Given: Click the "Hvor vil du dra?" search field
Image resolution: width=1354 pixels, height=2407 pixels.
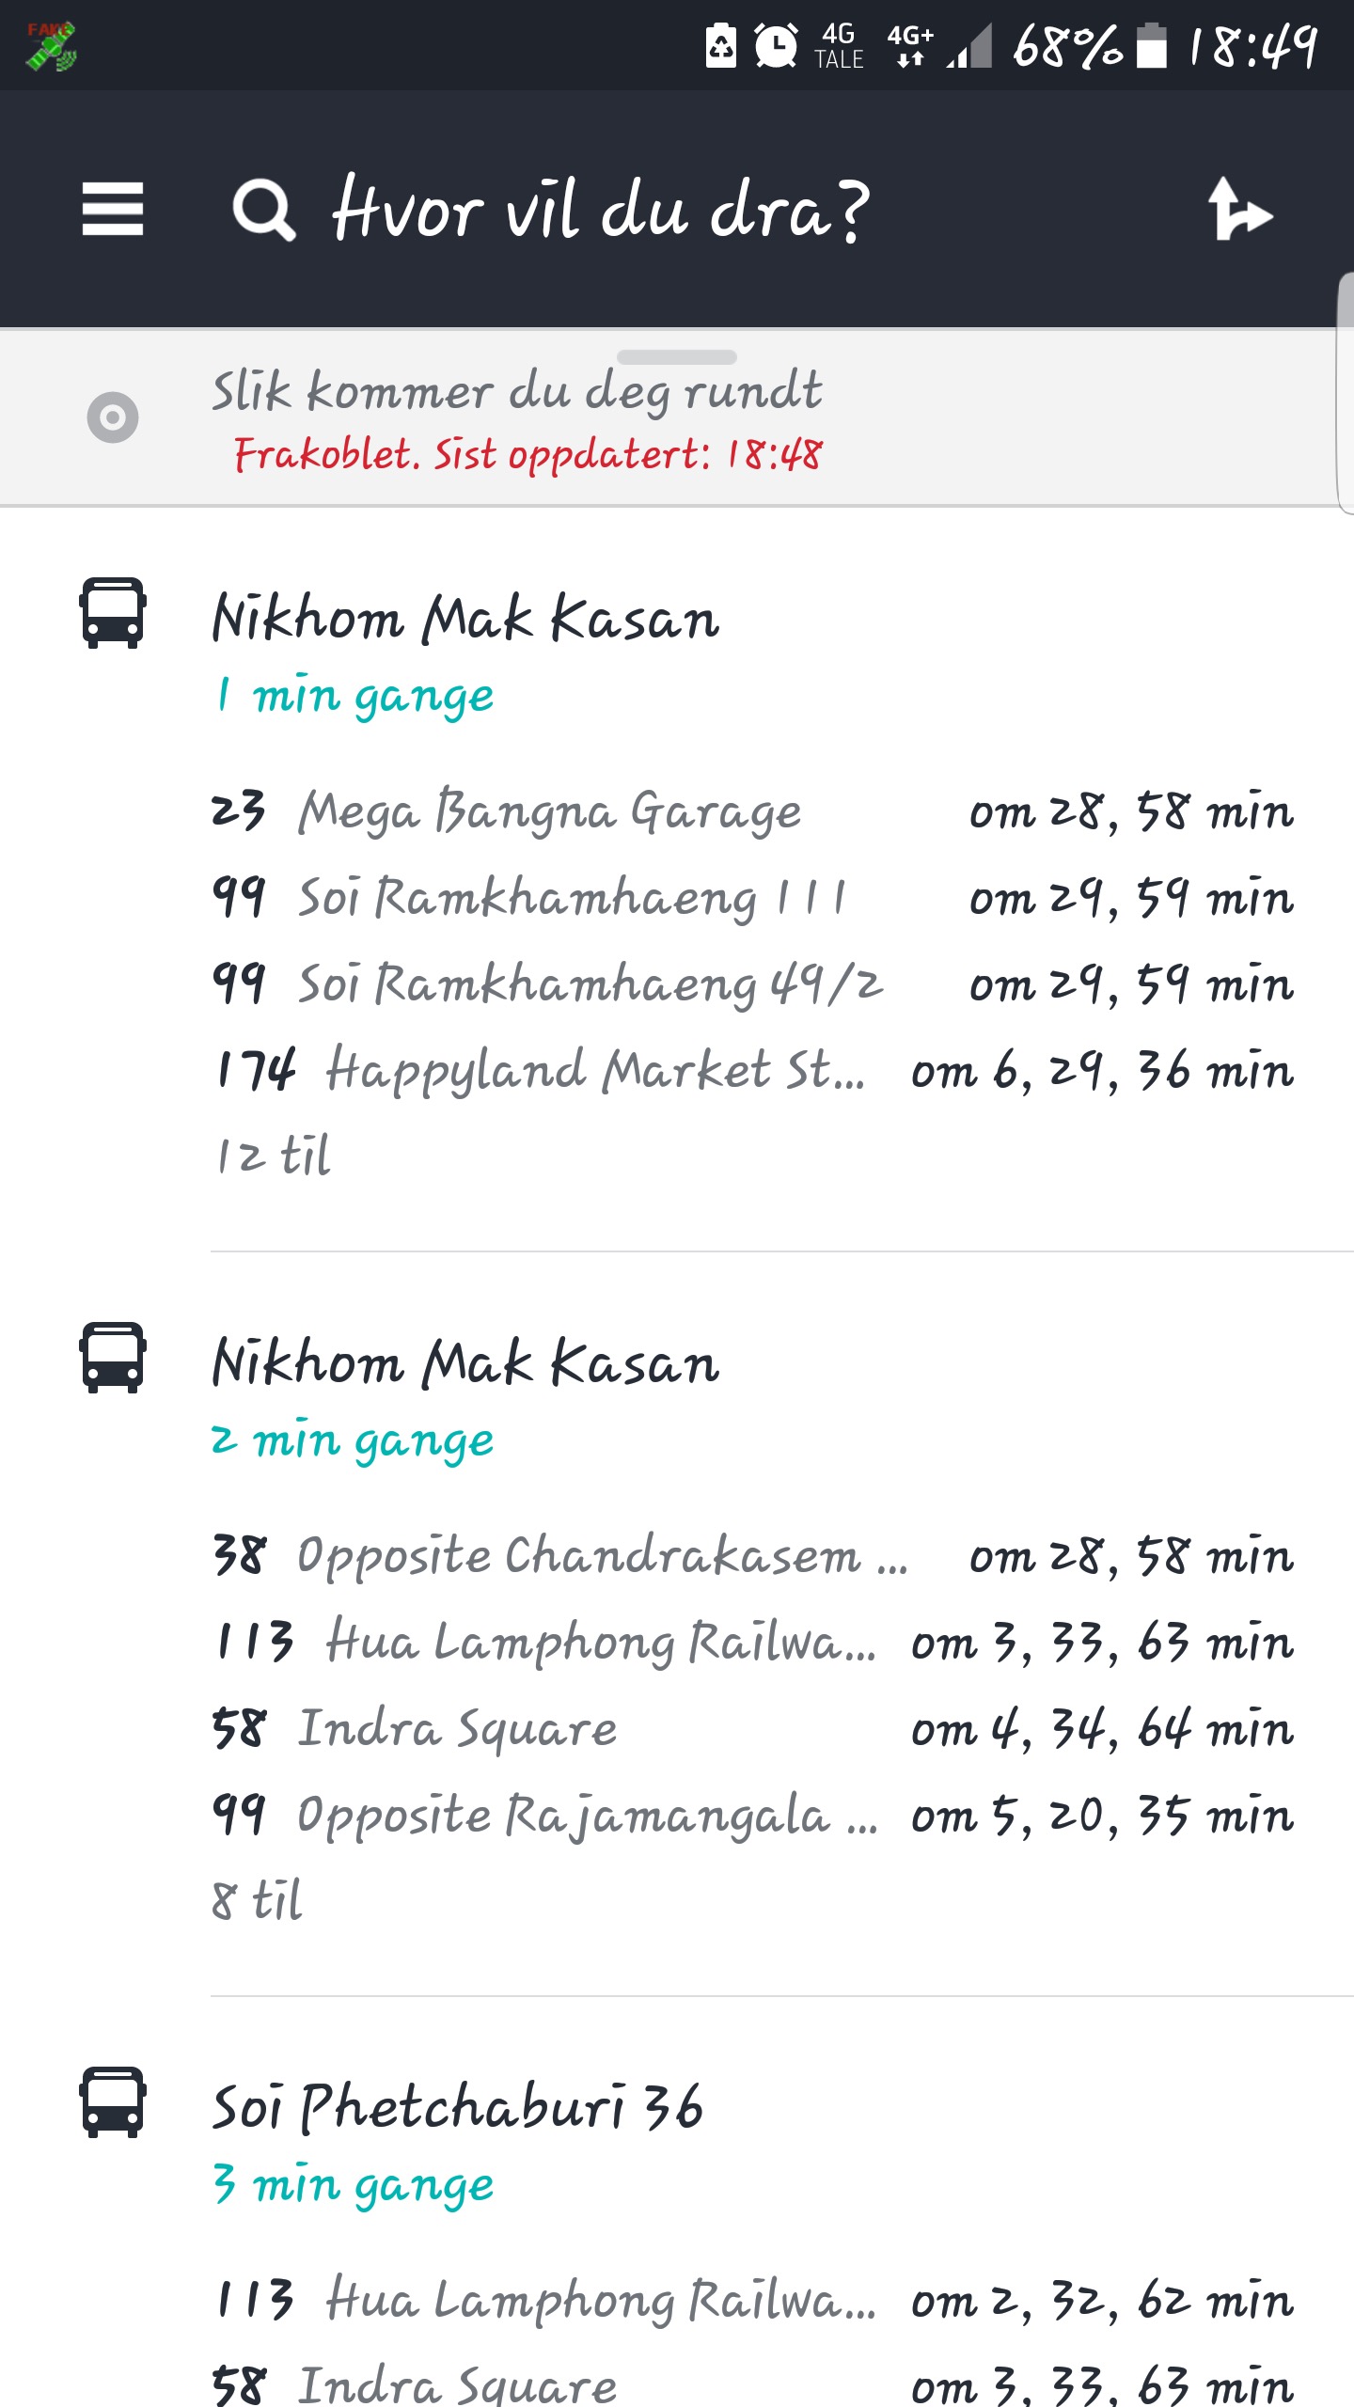Looking at the screenshot, I should (602, 211).
